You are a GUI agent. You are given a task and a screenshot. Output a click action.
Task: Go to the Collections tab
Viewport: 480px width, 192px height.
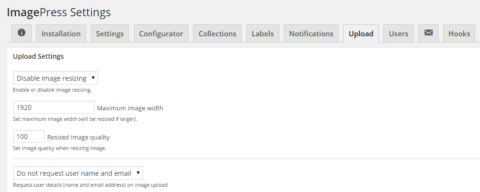click(218, 33)
